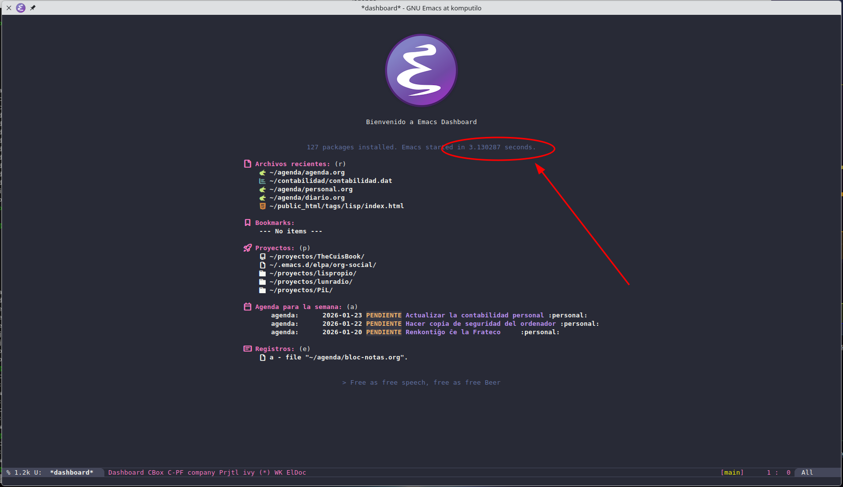
Task: Click the Registros section icon
Action: click(x=247, y=349)
